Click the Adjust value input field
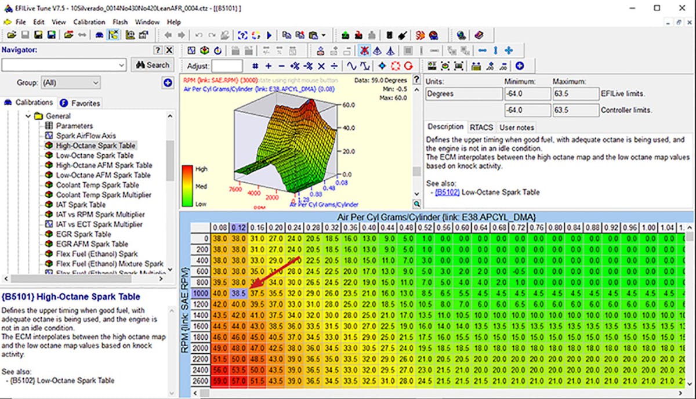Viewport: 696px width, 399px height. pyautogui.click(x=227, y=66)
